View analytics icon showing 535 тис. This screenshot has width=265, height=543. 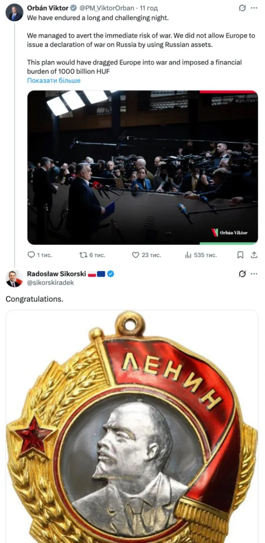point(188,255)
